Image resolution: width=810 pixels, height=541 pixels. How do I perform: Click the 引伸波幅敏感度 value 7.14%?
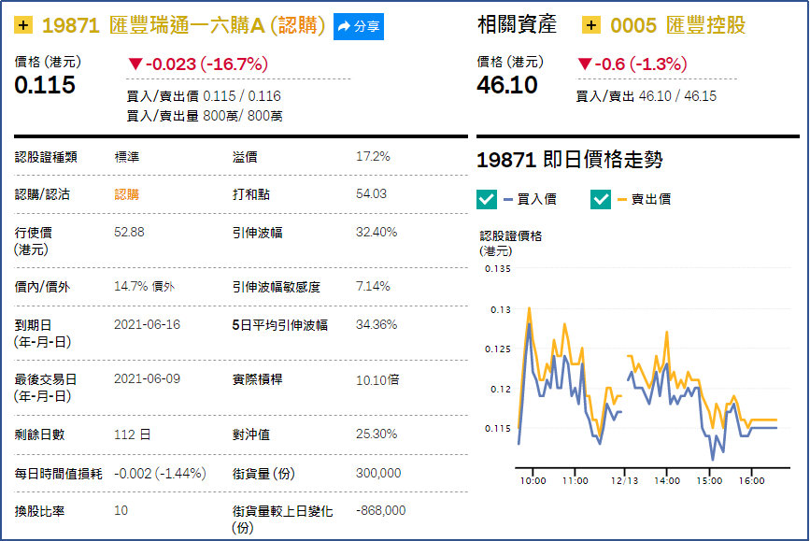pos(373,286)
